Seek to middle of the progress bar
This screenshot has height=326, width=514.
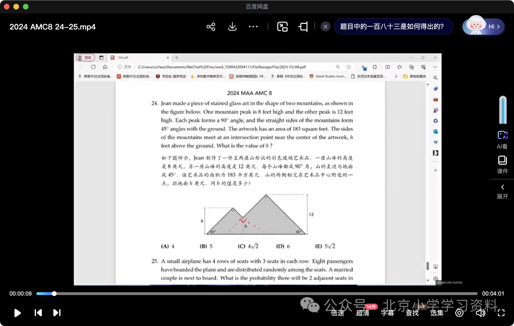pos(257,294)
